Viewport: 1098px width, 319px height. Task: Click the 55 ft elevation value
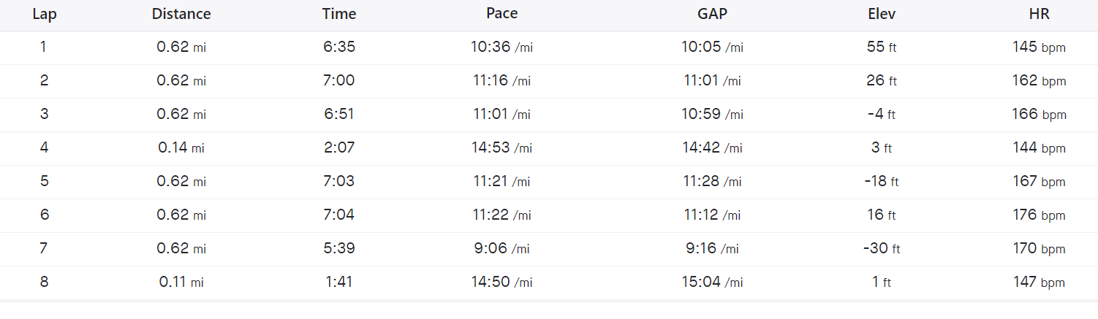(882, 47)
